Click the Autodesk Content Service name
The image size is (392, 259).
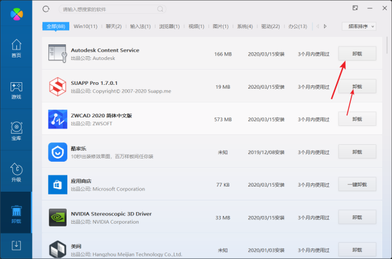coord(105,50)
